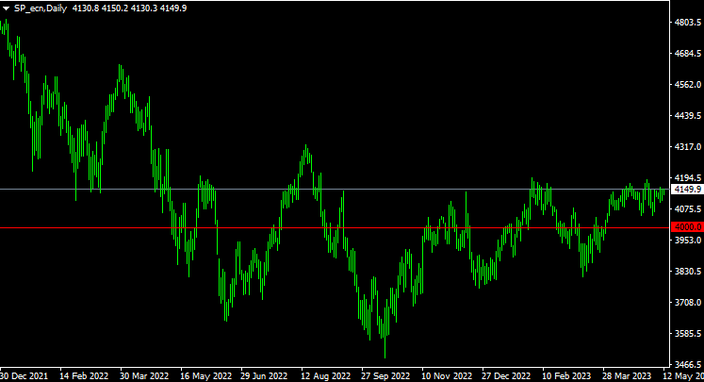The width and height of the screenshot is (704, 382).
Task: Select the red 4000.0 horizontal line
Action: pos(335,228)
